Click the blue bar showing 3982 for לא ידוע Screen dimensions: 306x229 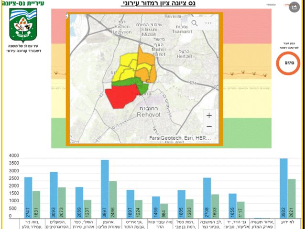pos(284,188)
